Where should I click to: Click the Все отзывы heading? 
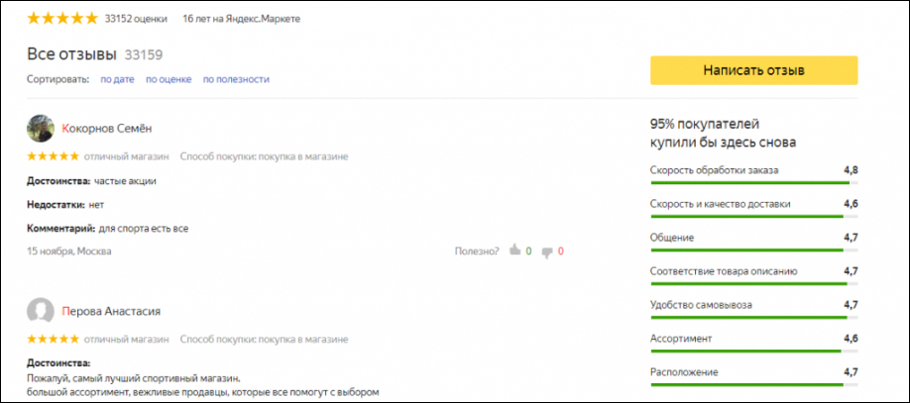point(71,52)
